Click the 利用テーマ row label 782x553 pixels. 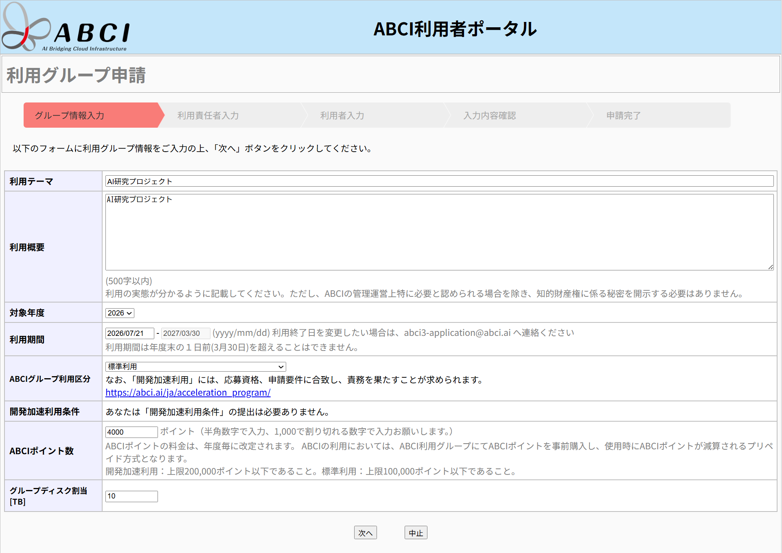pos(32,182)
